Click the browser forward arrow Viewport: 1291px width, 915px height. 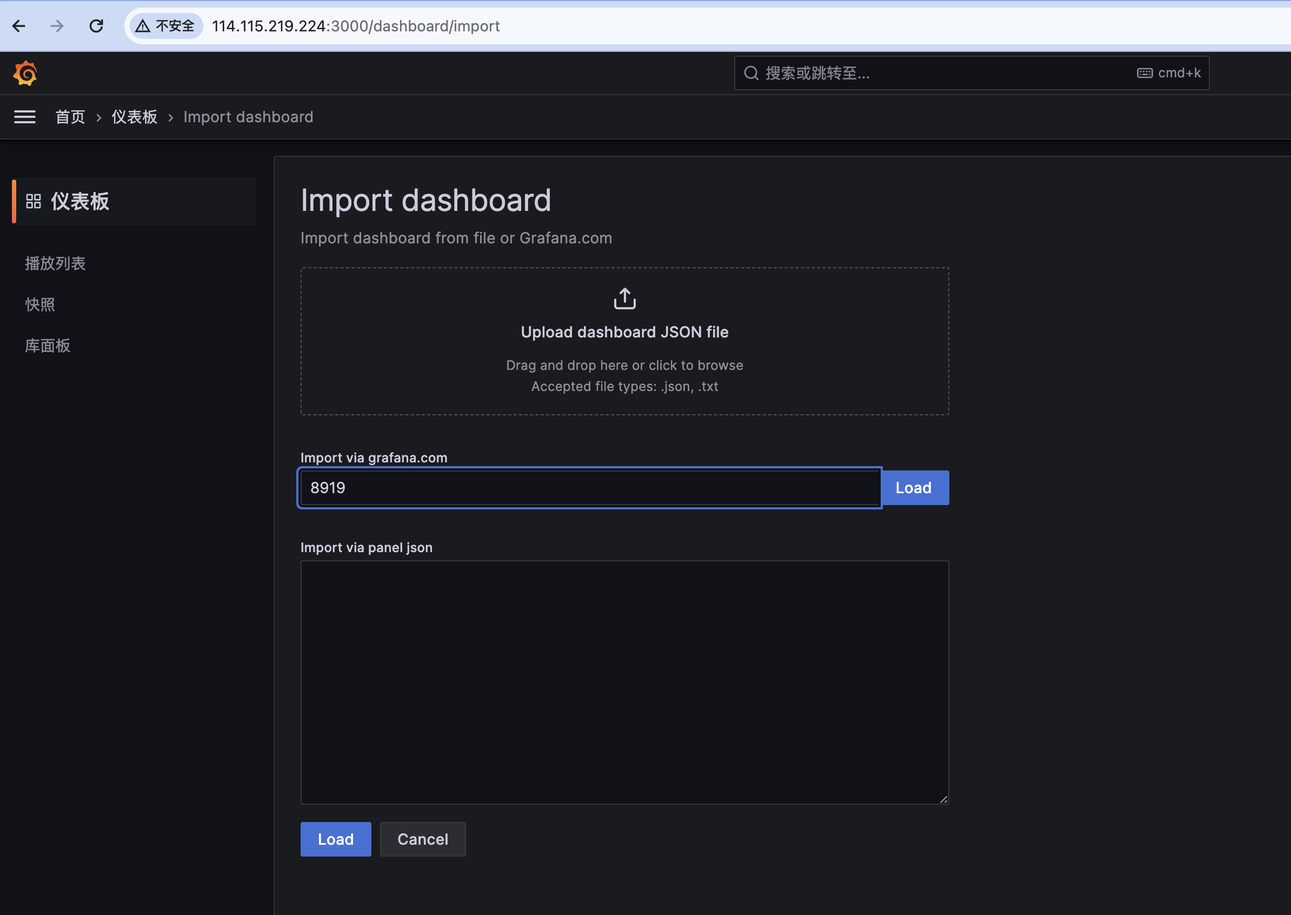pyautogui.click(x=57, y=26)
